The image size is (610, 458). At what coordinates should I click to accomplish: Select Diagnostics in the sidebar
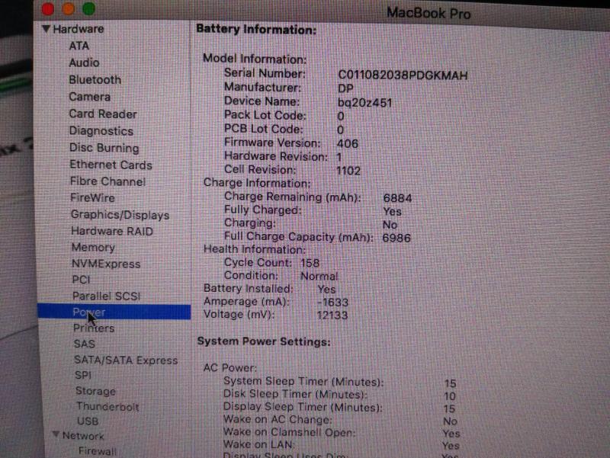(x=101, y=131)
